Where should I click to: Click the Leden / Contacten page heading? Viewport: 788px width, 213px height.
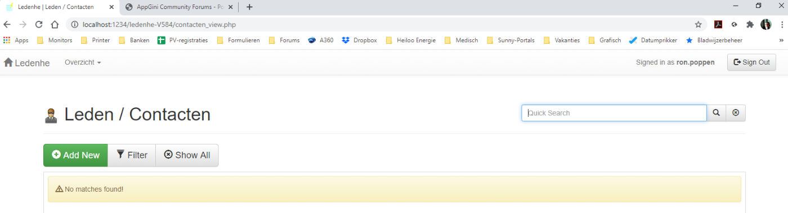point(137,114)
